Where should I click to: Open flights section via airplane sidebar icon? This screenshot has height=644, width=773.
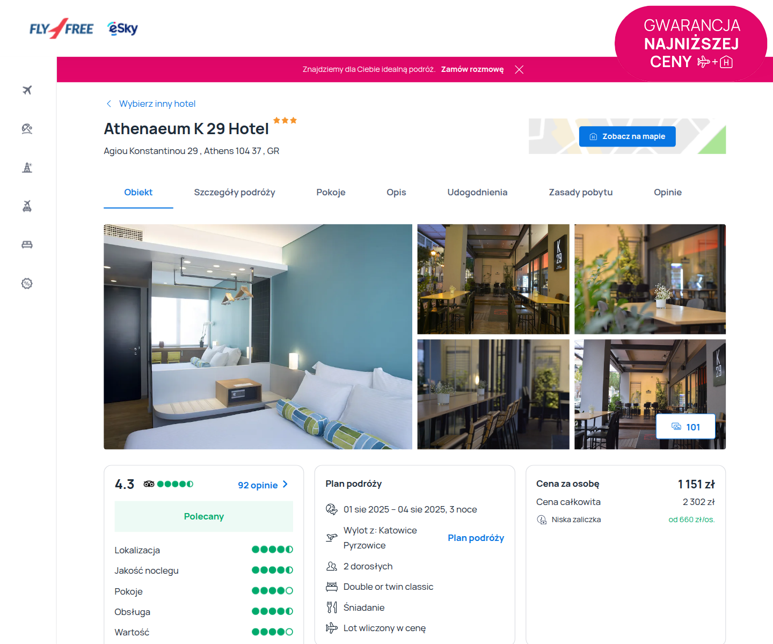[x=27, y=90]
